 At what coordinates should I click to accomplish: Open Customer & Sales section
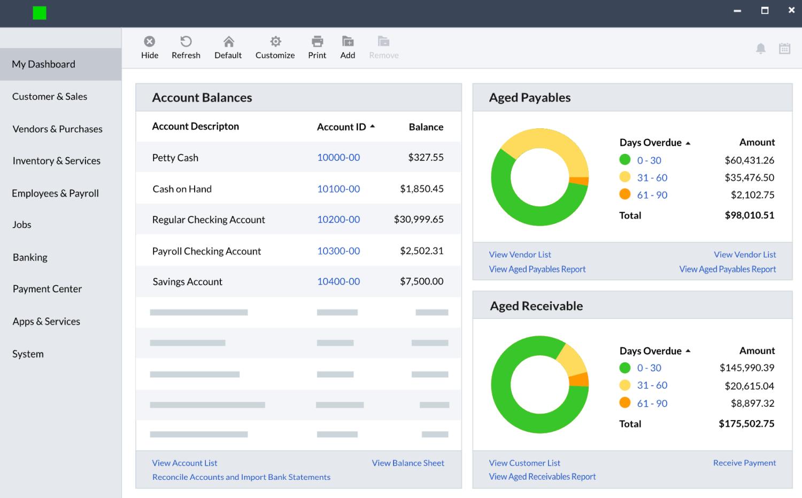[x=50, y=97]
